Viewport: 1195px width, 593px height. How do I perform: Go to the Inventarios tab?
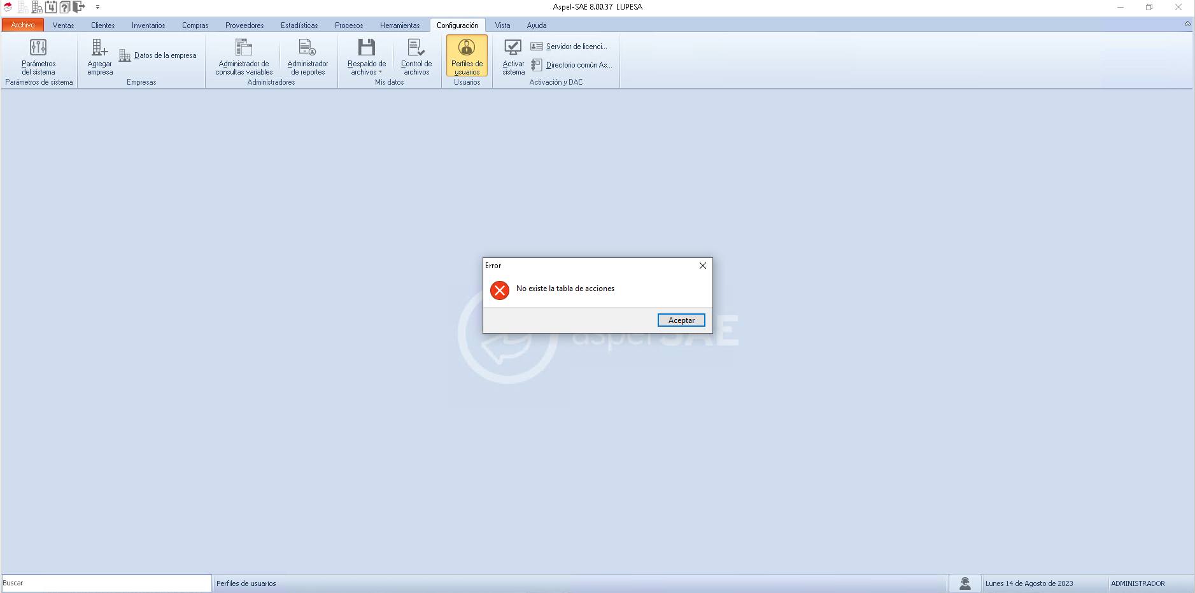[x=148, y=25]
